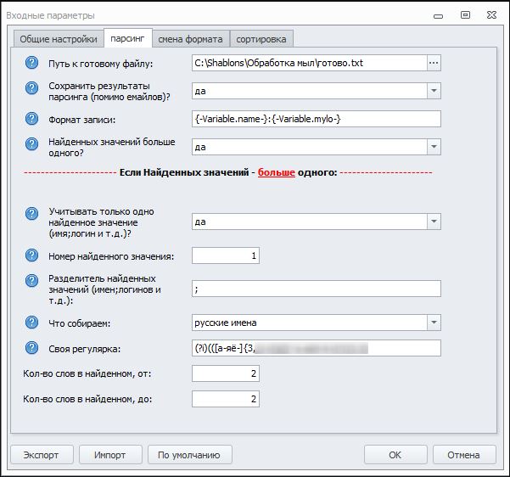
Task: Click help icon beside 'Формат записи'
Action: [32, 119]
